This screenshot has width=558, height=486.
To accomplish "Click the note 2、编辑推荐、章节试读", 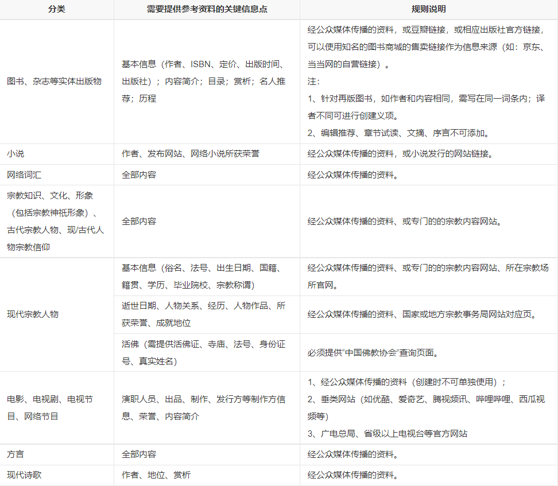I will (x=400, y=133).
